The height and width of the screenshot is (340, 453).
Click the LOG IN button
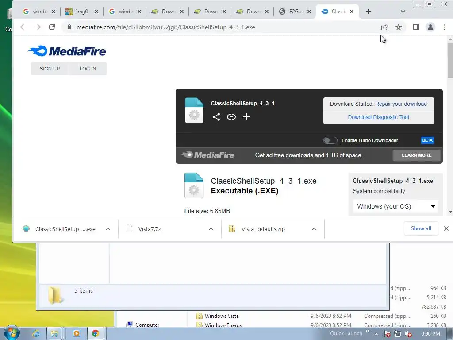coord(88,69)
